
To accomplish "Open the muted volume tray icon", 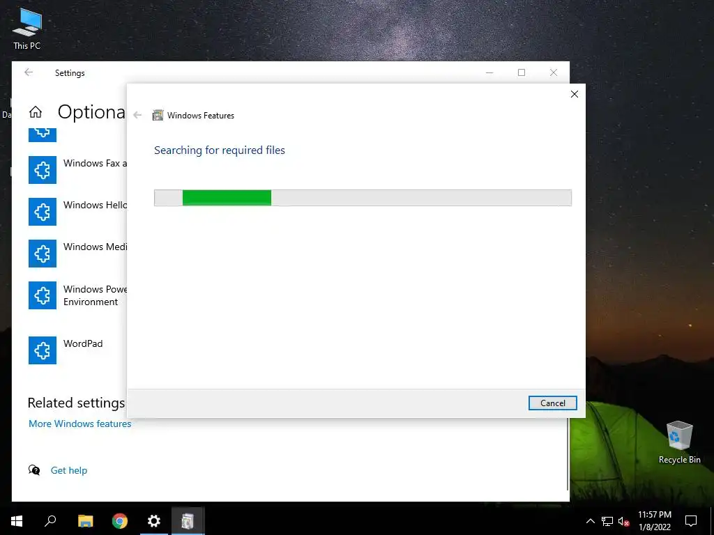I will coord(624,521).
